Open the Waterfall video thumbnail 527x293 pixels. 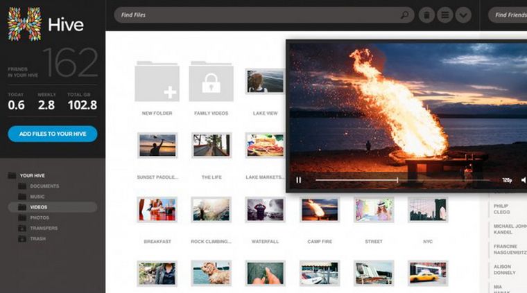coord(265,209)
